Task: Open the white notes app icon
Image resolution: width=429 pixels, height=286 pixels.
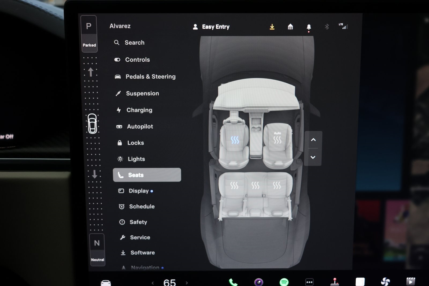Action: click(x=360, y=282)
